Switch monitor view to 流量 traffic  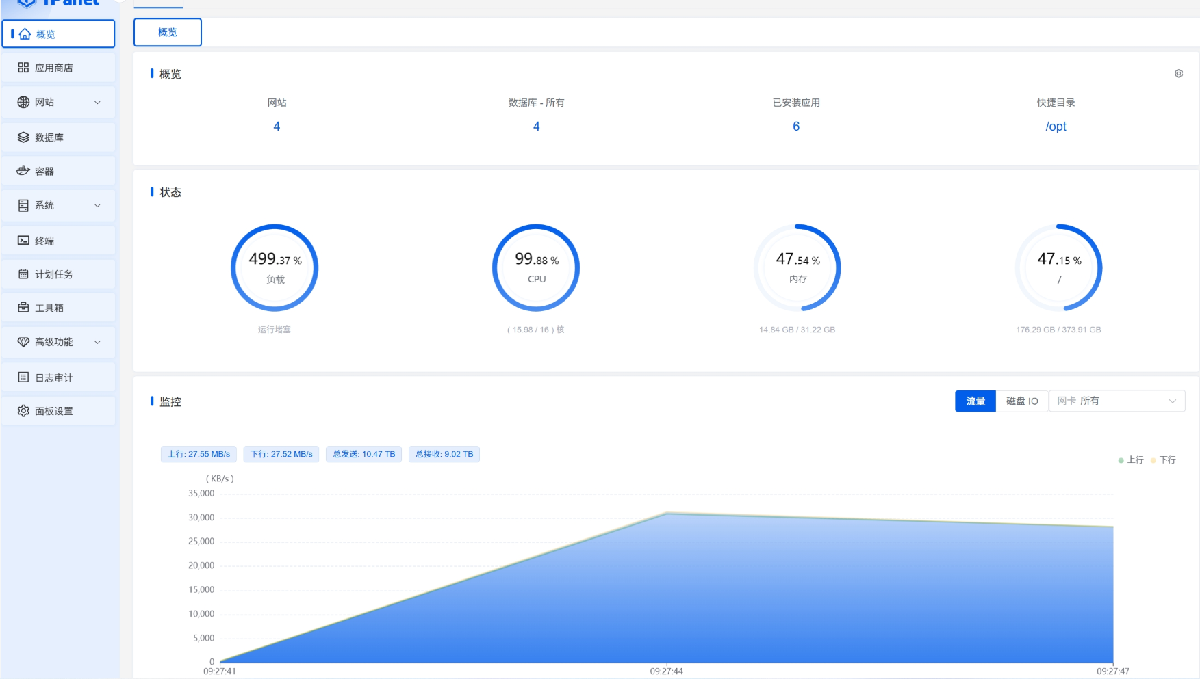pyautogui.click(x=975, y=401)
